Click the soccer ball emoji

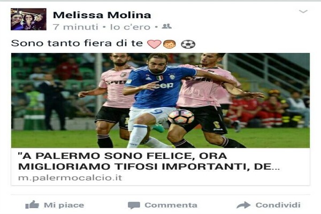pyautogui.click(x=188, y=44)
